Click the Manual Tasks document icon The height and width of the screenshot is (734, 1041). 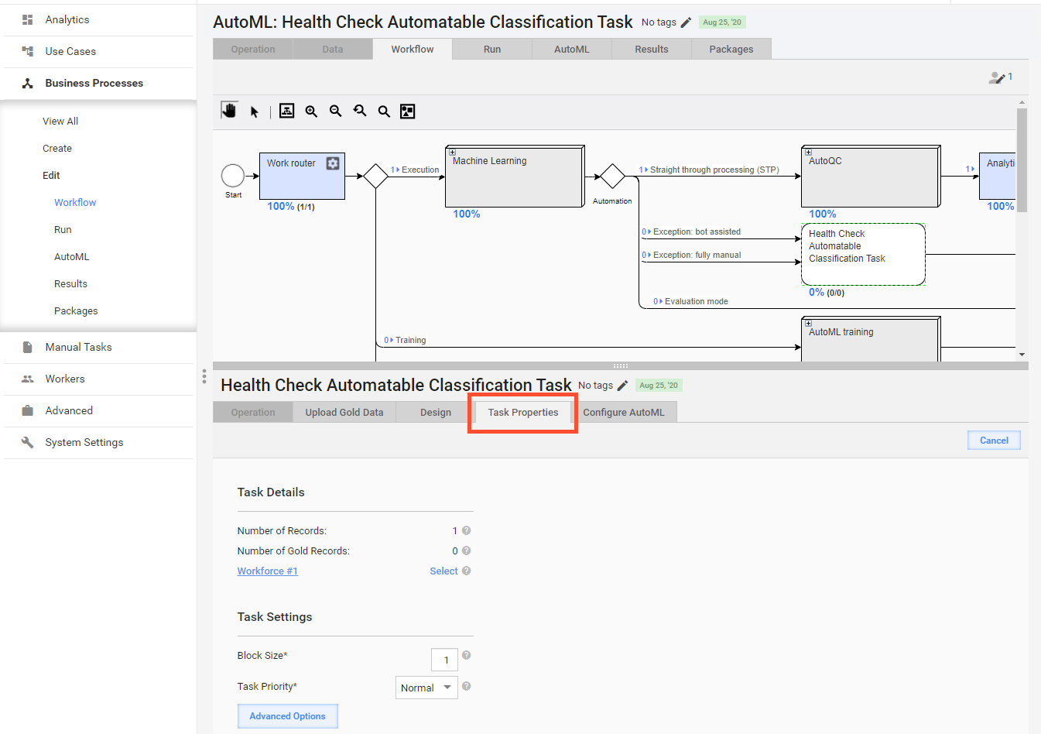click(x=28, y=347)
